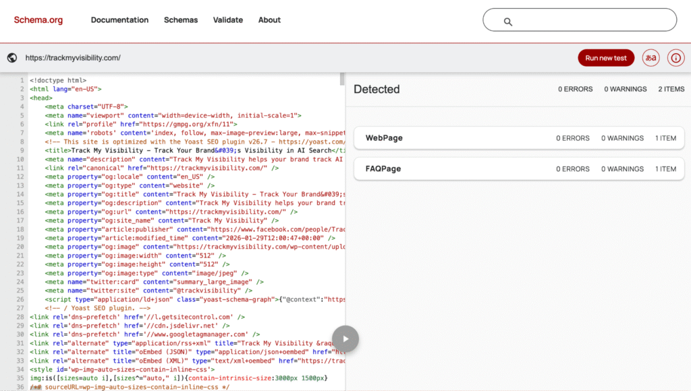691x391 pixels.
Task: Open the info circle icon
Action: 675,58
